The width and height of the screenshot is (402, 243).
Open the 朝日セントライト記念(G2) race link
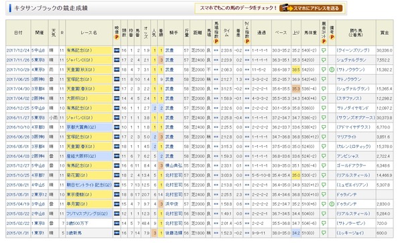pos(89,185)
